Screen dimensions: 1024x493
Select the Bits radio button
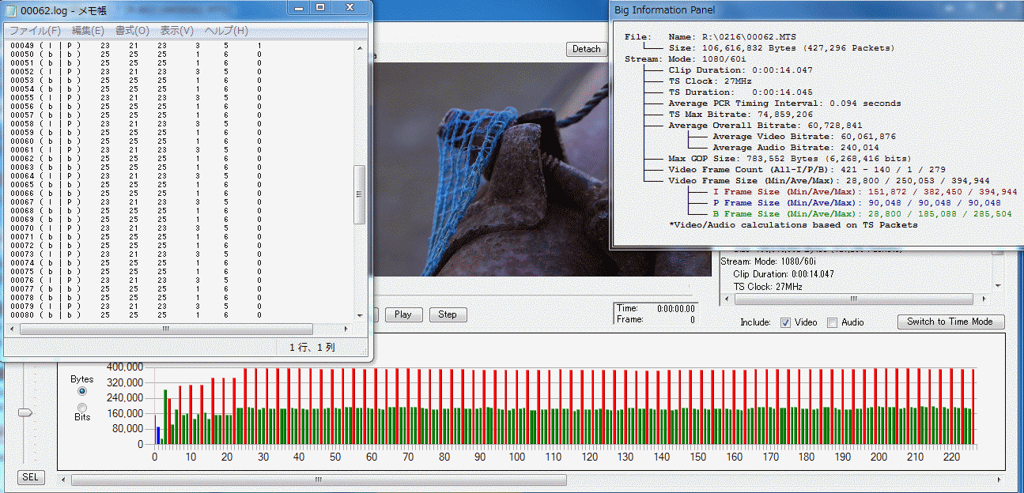(x=81, y=407)
